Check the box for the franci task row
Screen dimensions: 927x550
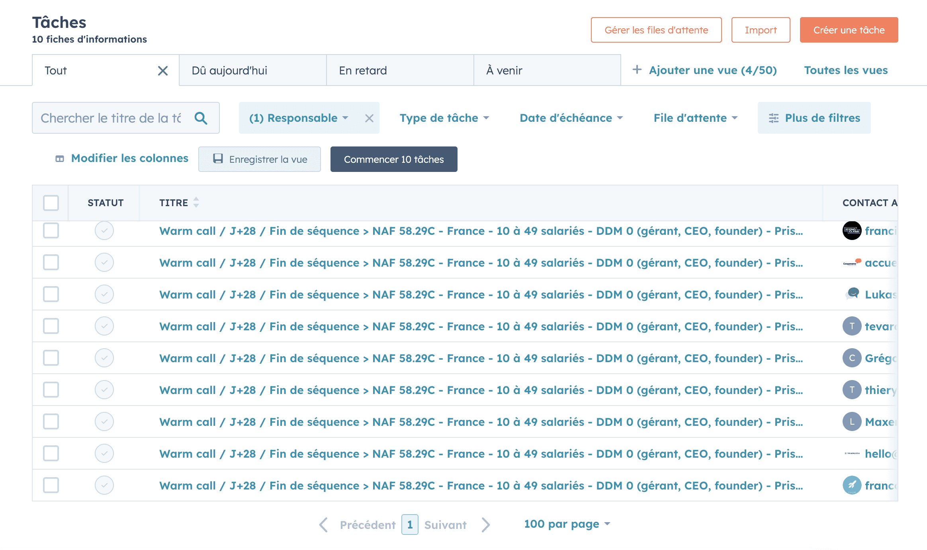pos(51,230)
